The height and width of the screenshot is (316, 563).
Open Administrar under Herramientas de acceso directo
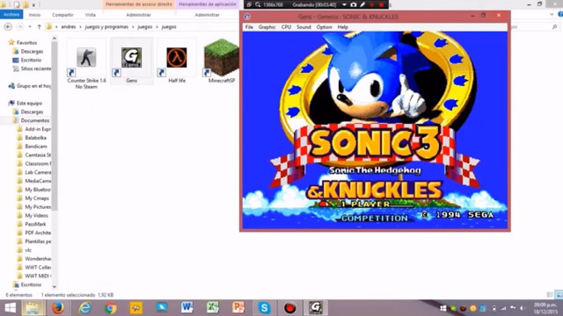[x=138, y=14]
